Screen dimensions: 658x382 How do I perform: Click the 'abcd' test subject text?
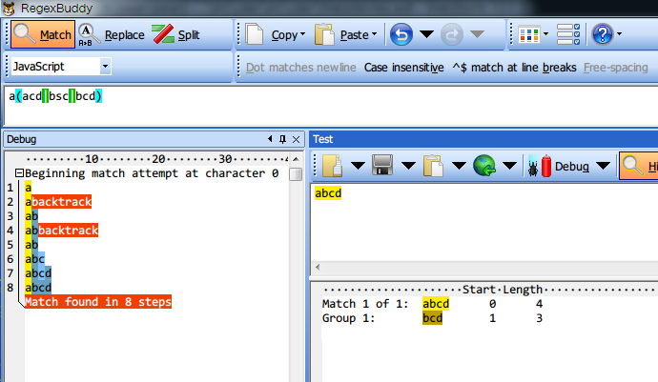coord(328,193)
